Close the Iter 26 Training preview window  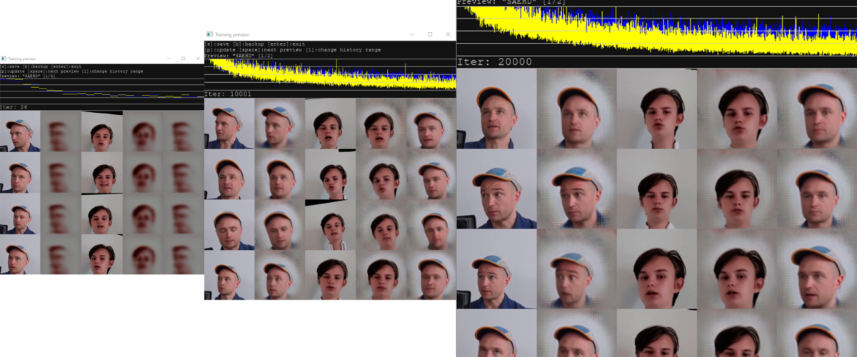click(197, 59)
